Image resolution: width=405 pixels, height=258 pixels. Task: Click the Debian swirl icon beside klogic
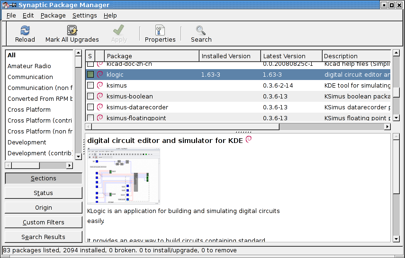[x=100, y=74]
